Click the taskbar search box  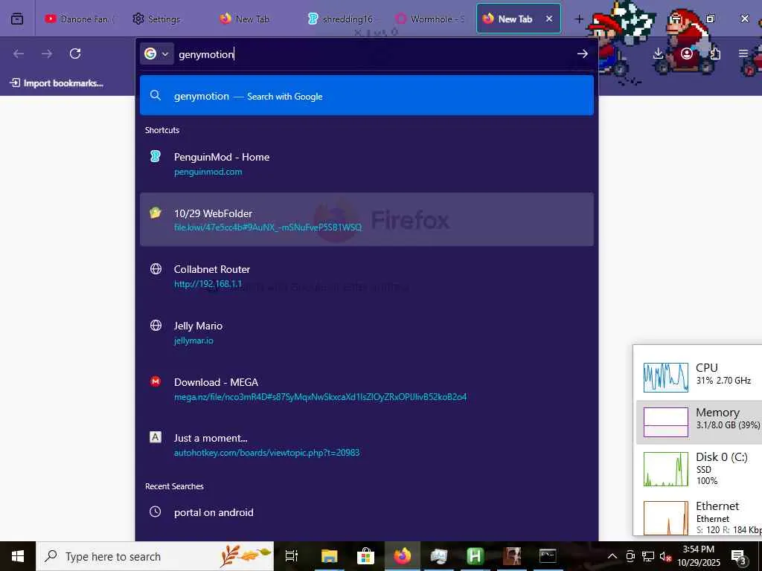click(x=155, y=556)
